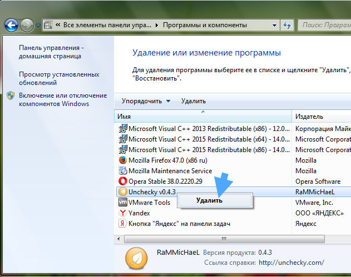The width and height of the screenshot is (351, 277).
Task: Select Unchecky v0.4.3 entry
Action: (152, 192)
